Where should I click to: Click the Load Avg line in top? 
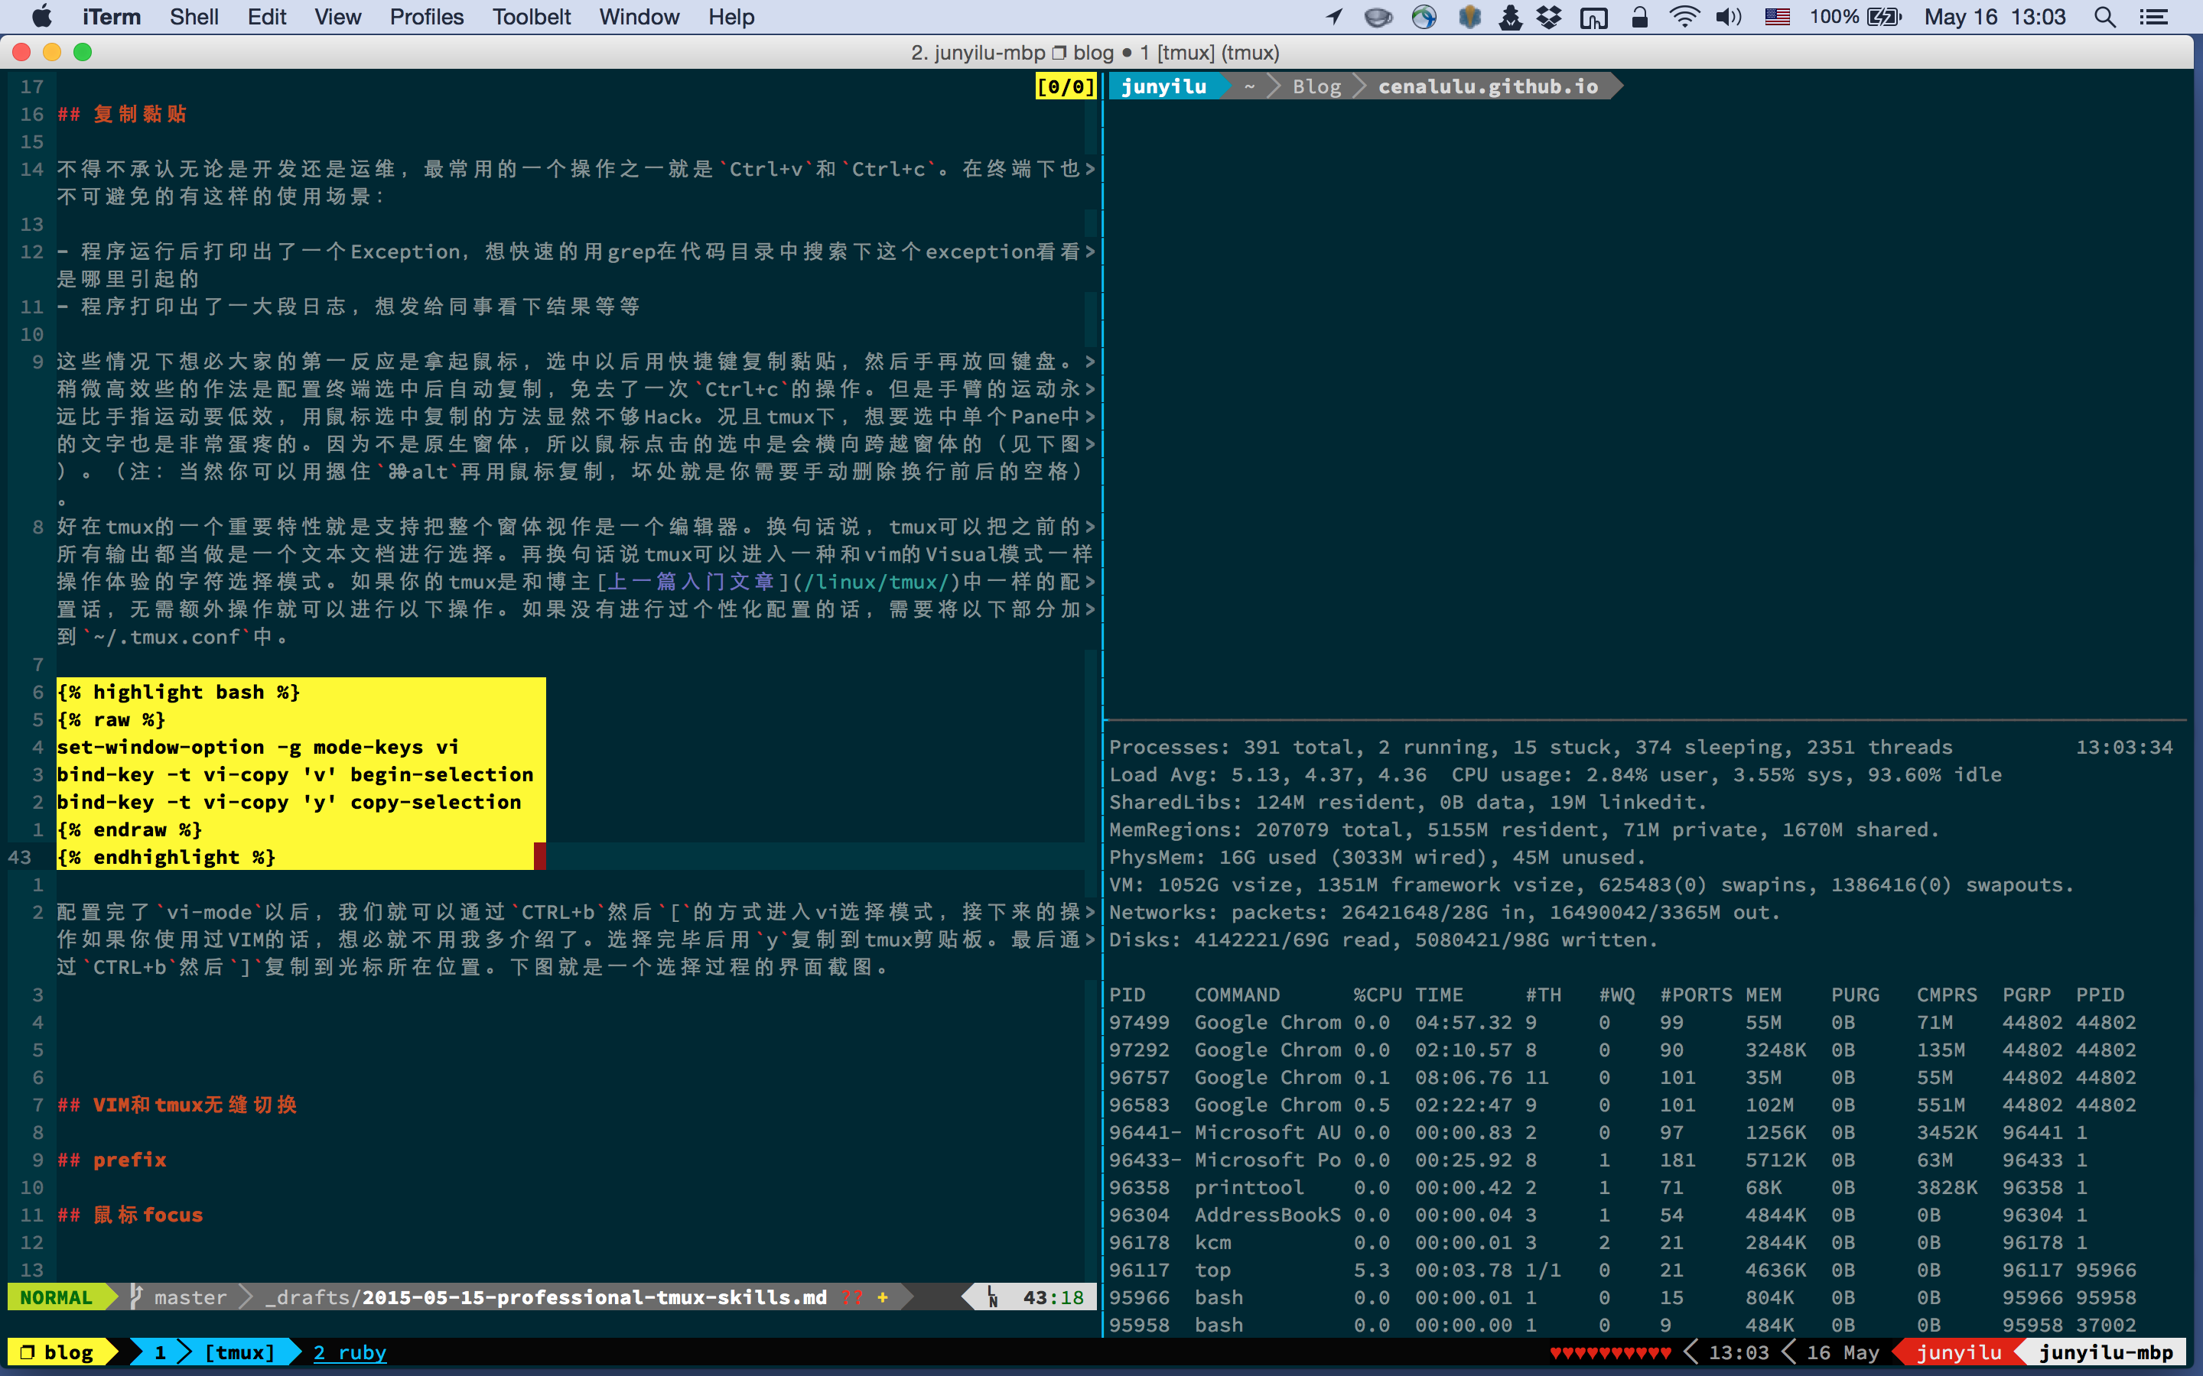[1555, 774]
